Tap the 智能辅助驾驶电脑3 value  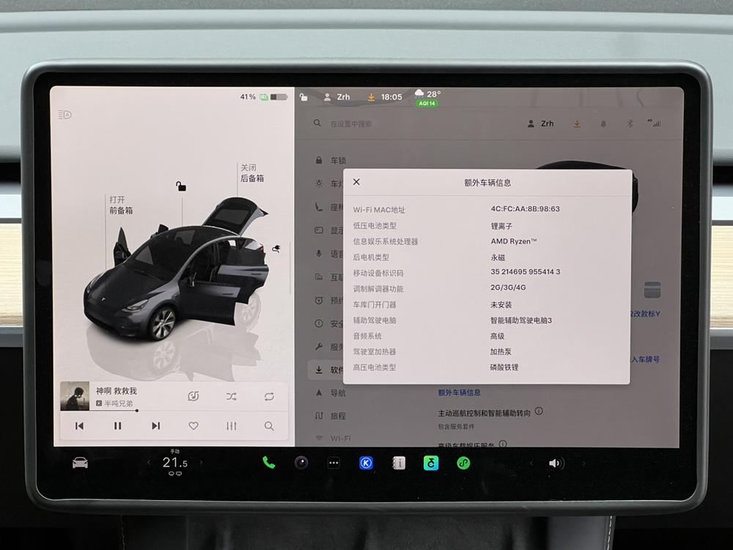520,320
